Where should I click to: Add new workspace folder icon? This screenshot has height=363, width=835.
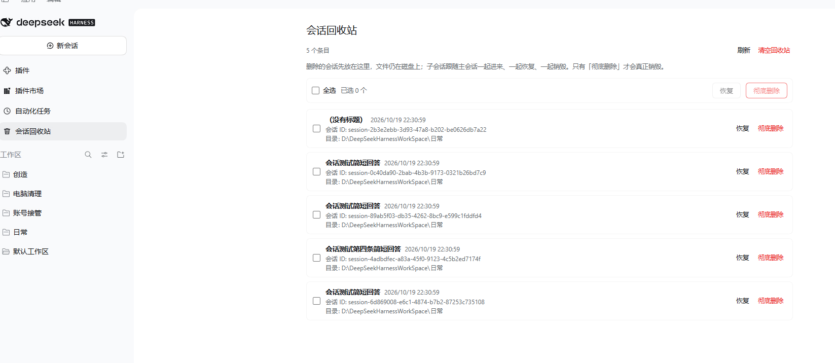pyautogui.click(x=121, y=155)
